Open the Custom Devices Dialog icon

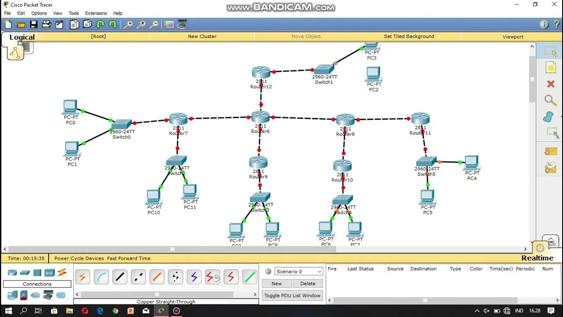(x=182, y=25)
